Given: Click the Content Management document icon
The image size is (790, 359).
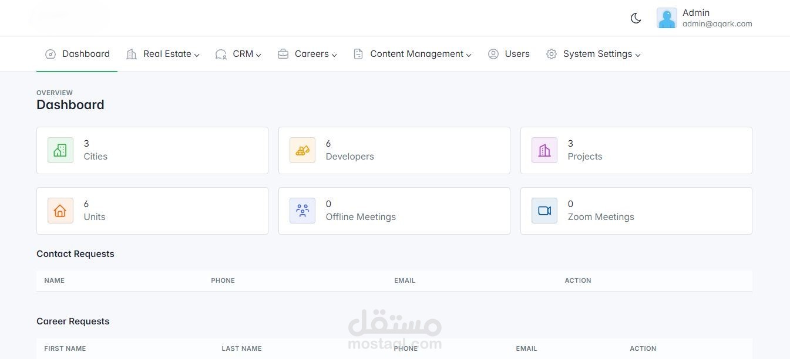Looking at the screenshot, I should pyautogui.click(x=358, y=54).
